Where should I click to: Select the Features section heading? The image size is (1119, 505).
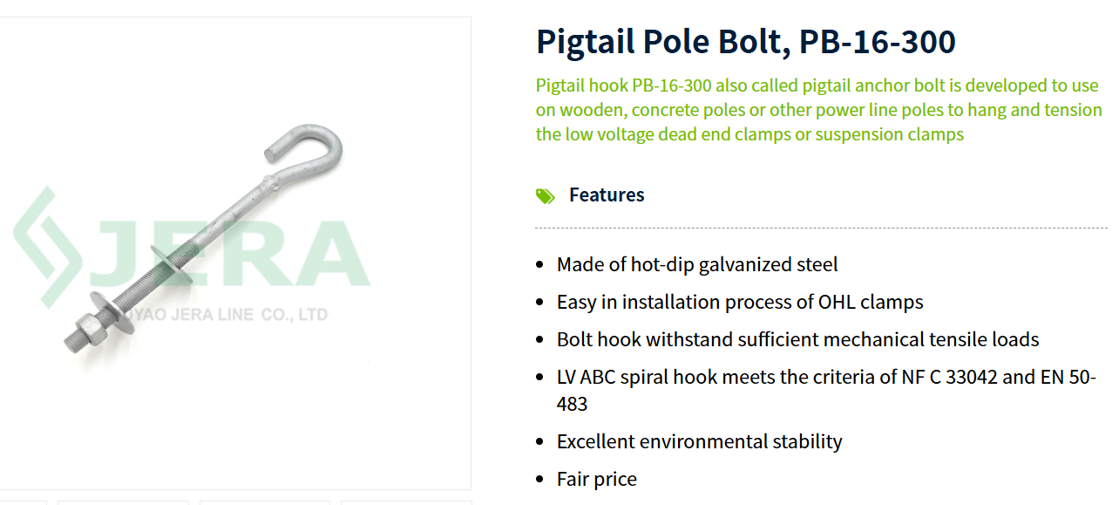(x=607, y=194)
